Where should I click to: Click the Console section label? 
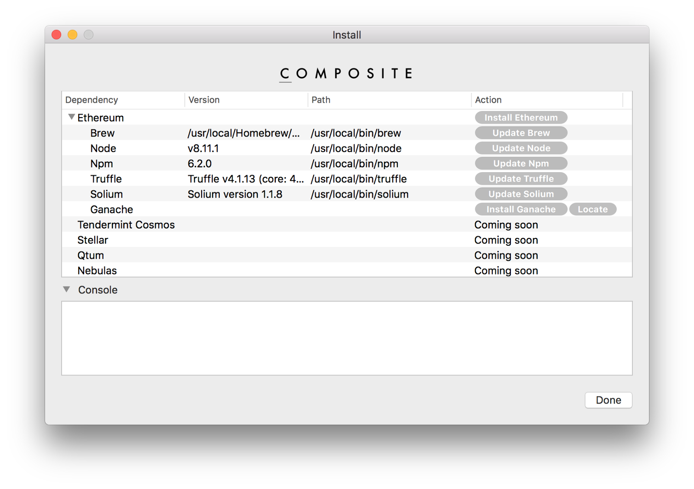[98, 290]
